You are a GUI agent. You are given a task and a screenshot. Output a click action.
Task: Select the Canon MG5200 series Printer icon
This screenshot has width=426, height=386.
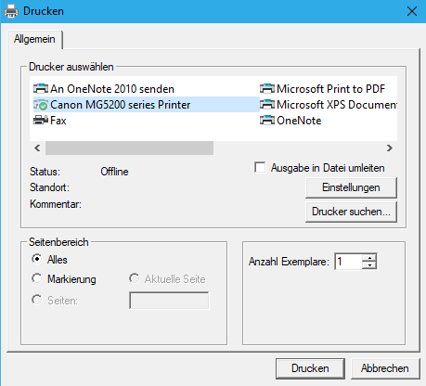(x=41, y=105)
